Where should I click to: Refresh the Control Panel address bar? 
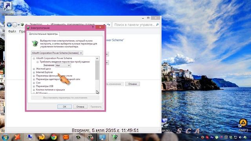point(109,25)
